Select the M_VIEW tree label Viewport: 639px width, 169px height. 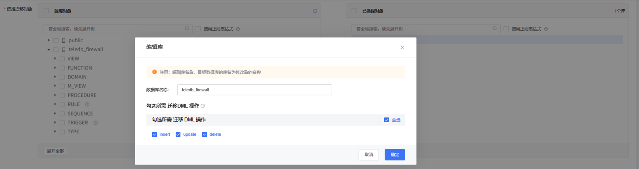(77, 86)
